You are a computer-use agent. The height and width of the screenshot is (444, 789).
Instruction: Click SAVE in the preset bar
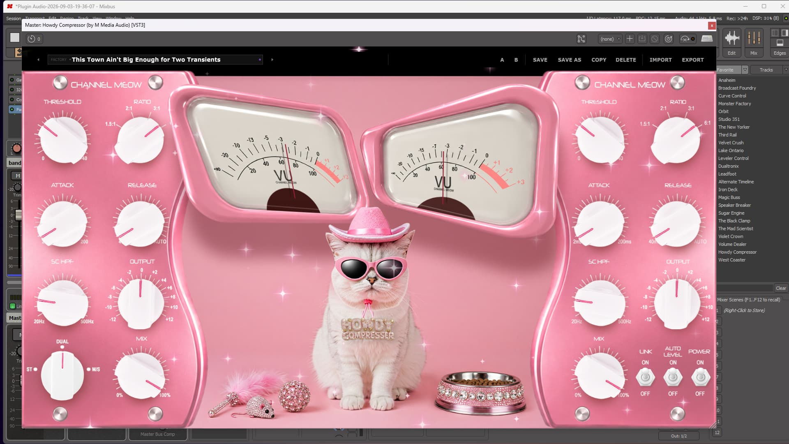point(540,60)
